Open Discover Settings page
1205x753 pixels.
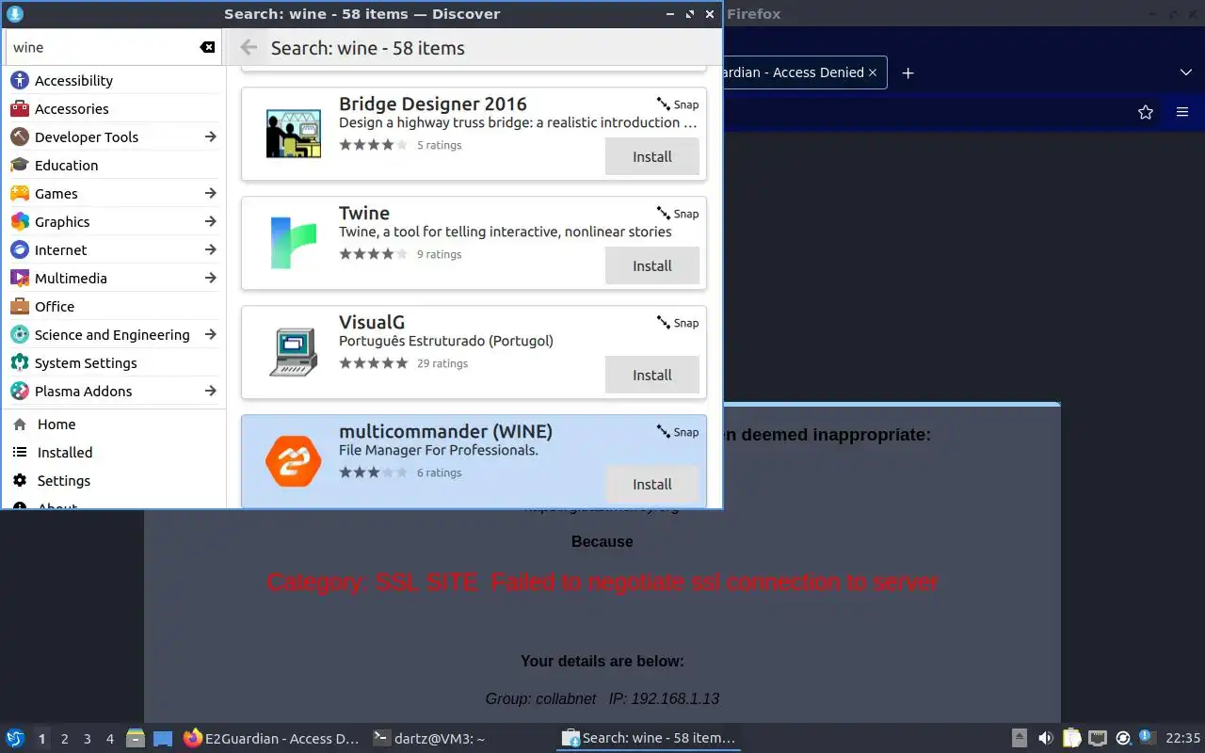point(113,481)
